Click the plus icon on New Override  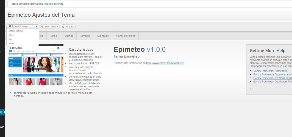pos(42,27)
